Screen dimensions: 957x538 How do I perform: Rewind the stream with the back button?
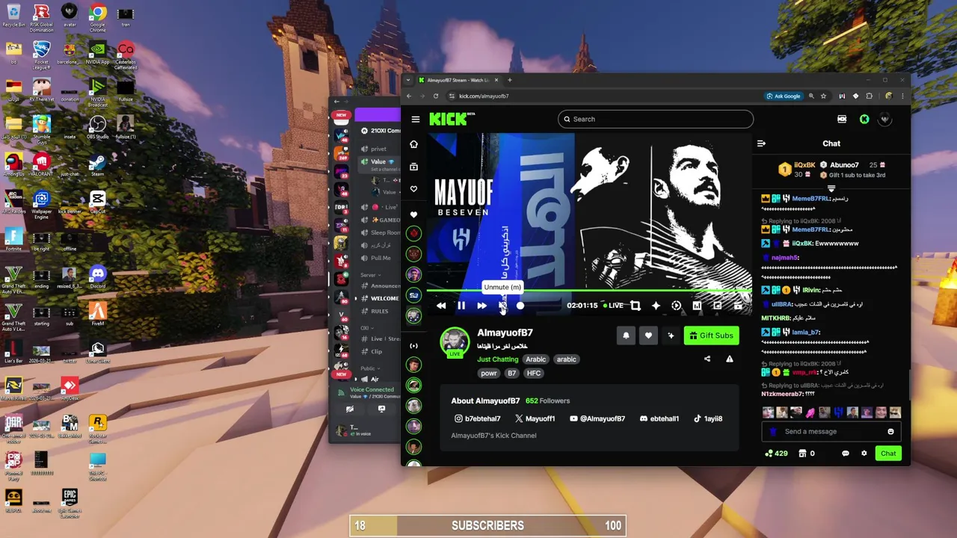(x=441, y=306)
